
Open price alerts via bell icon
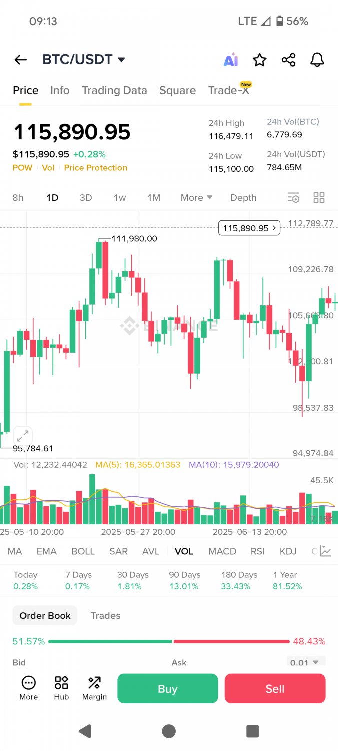coord(318,60)
